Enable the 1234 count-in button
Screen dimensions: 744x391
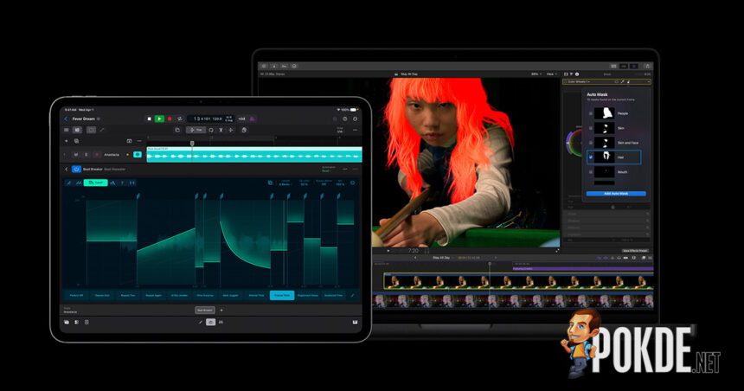pyautogui.click(x=242, y=119)
